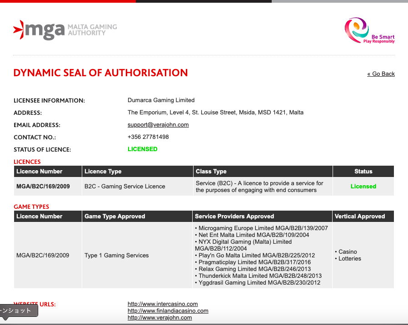Open the verajohn.com website link
The height and width of the screenshot is (325, 408).
160,317
